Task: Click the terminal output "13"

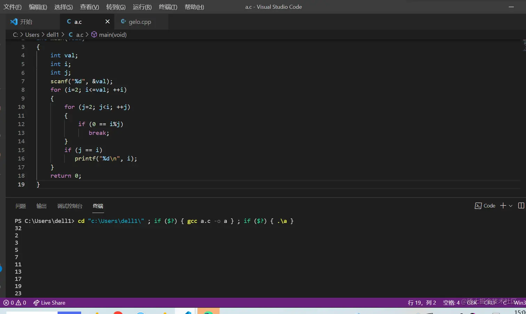Action: pyautogui.click(x=18, y=272)
